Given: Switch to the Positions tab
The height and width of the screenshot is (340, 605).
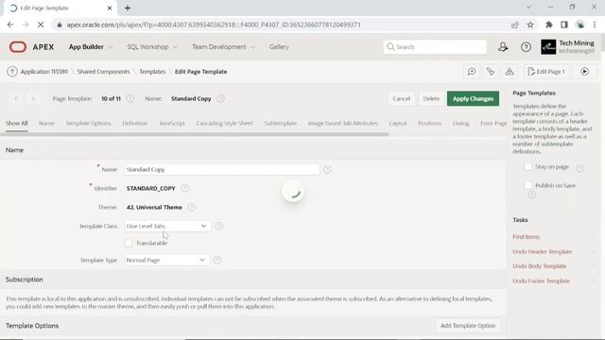Looking at the screenshot, I should [429, 124].
